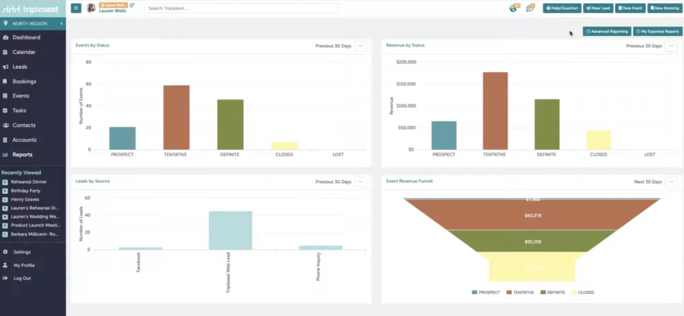The width and height of the screenshot is (684, 316).
Task: Open Advanced Reporting
Action: 607,31
